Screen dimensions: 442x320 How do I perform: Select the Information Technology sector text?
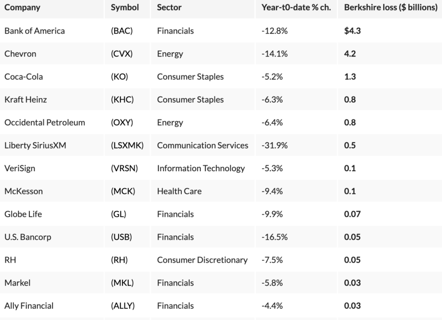pos(201,168)
